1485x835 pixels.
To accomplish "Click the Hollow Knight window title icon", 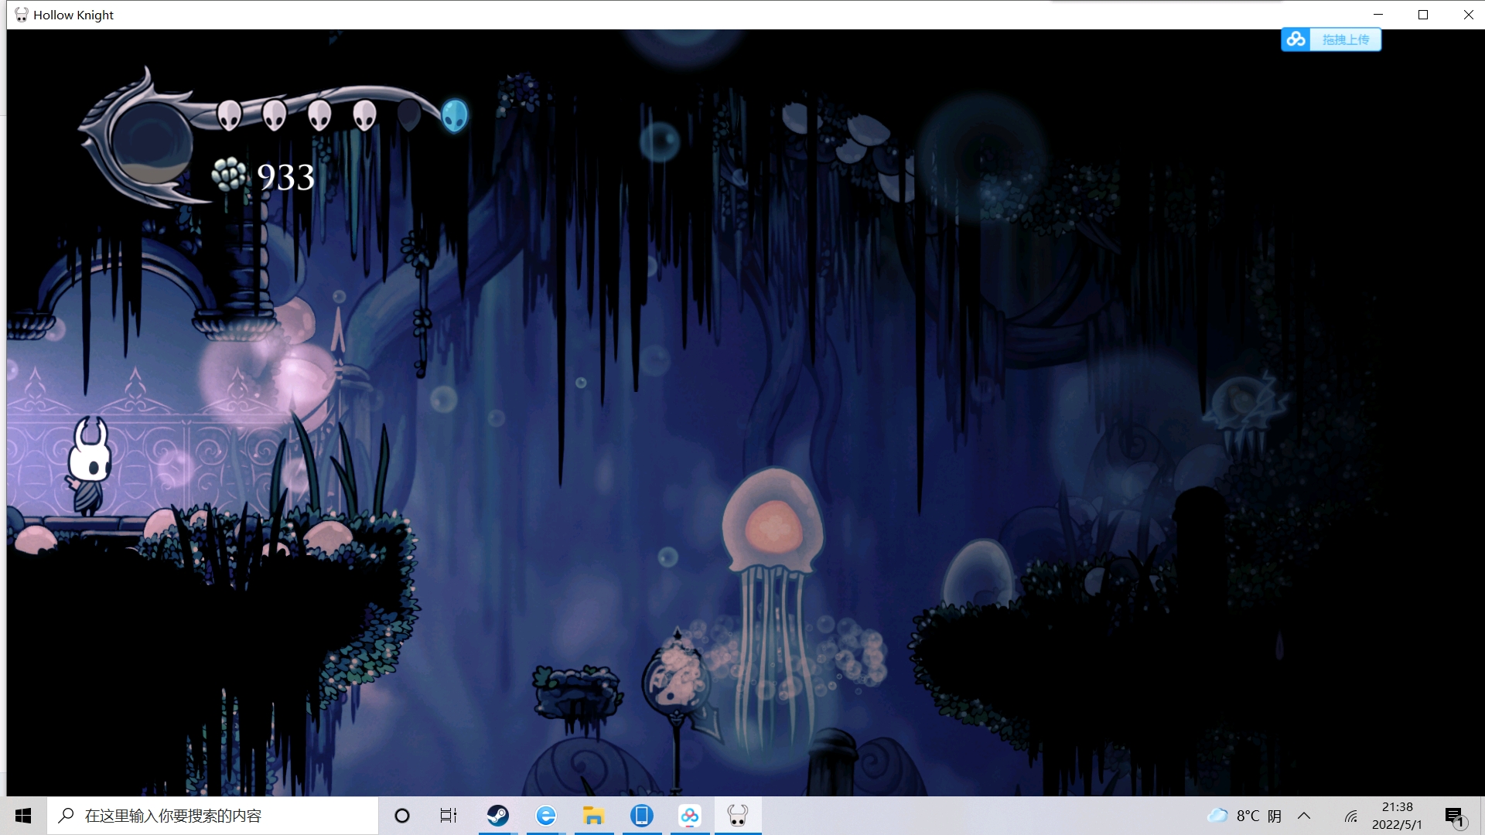I will coord(21,15).
